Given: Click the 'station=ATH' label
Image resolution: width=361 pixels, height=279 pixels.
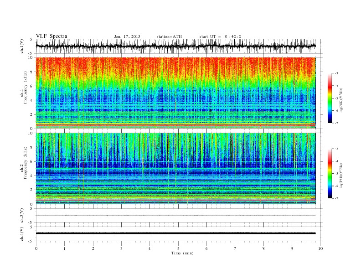Looking at the screenshot, I should (x=169, y=36).
